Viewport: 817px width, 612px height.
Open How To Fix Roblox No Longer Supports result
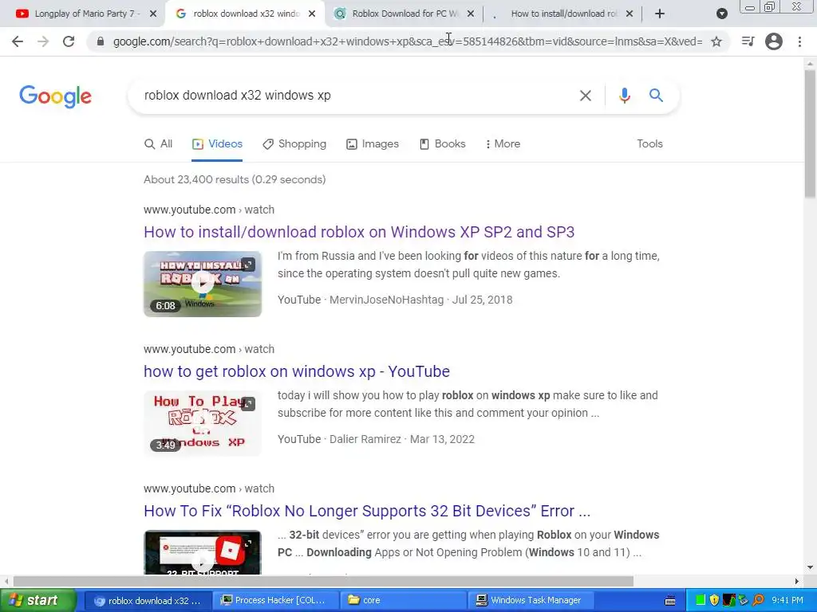[x=367, y=511]
